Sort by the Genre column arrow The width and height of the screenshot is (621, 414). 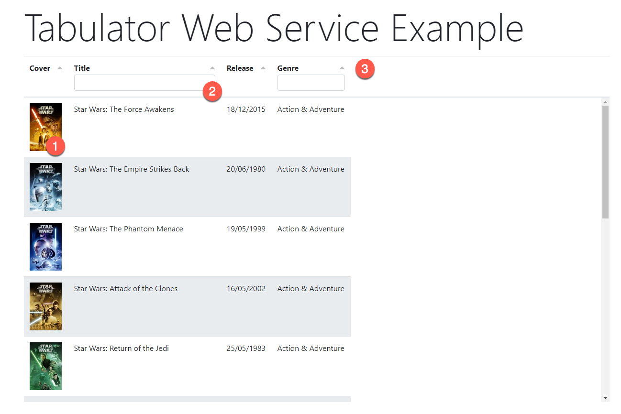(342, 68)
